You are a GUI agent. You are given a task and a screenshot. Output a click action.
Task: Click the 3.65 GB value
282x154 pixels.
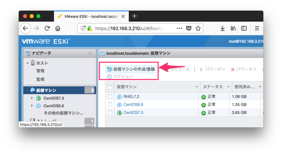click(239, 113)
